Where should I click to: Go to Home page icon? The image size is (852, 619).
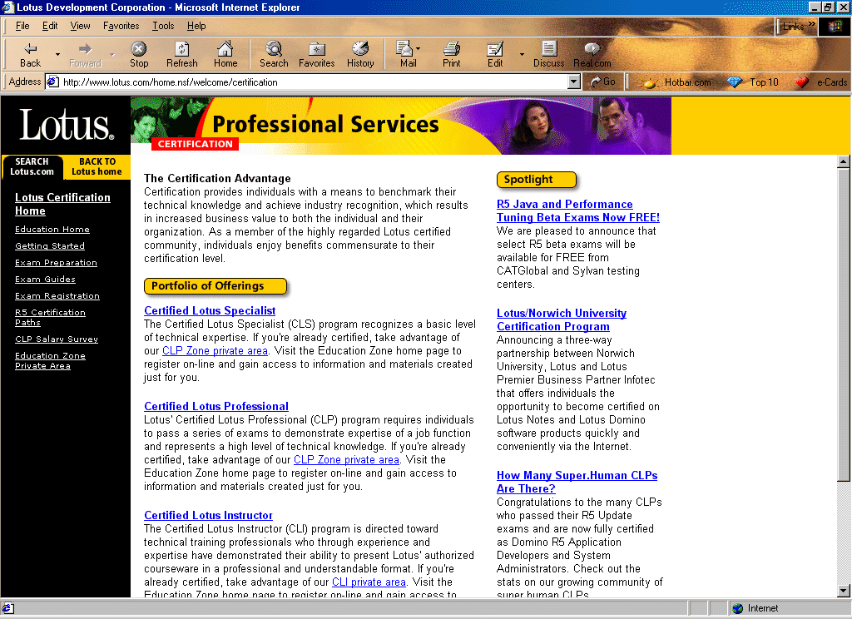tap(225, 48)
